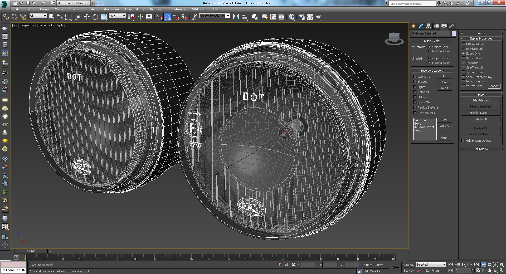Open the Curve Editor

pyautogui.click(x=273, y=17)
